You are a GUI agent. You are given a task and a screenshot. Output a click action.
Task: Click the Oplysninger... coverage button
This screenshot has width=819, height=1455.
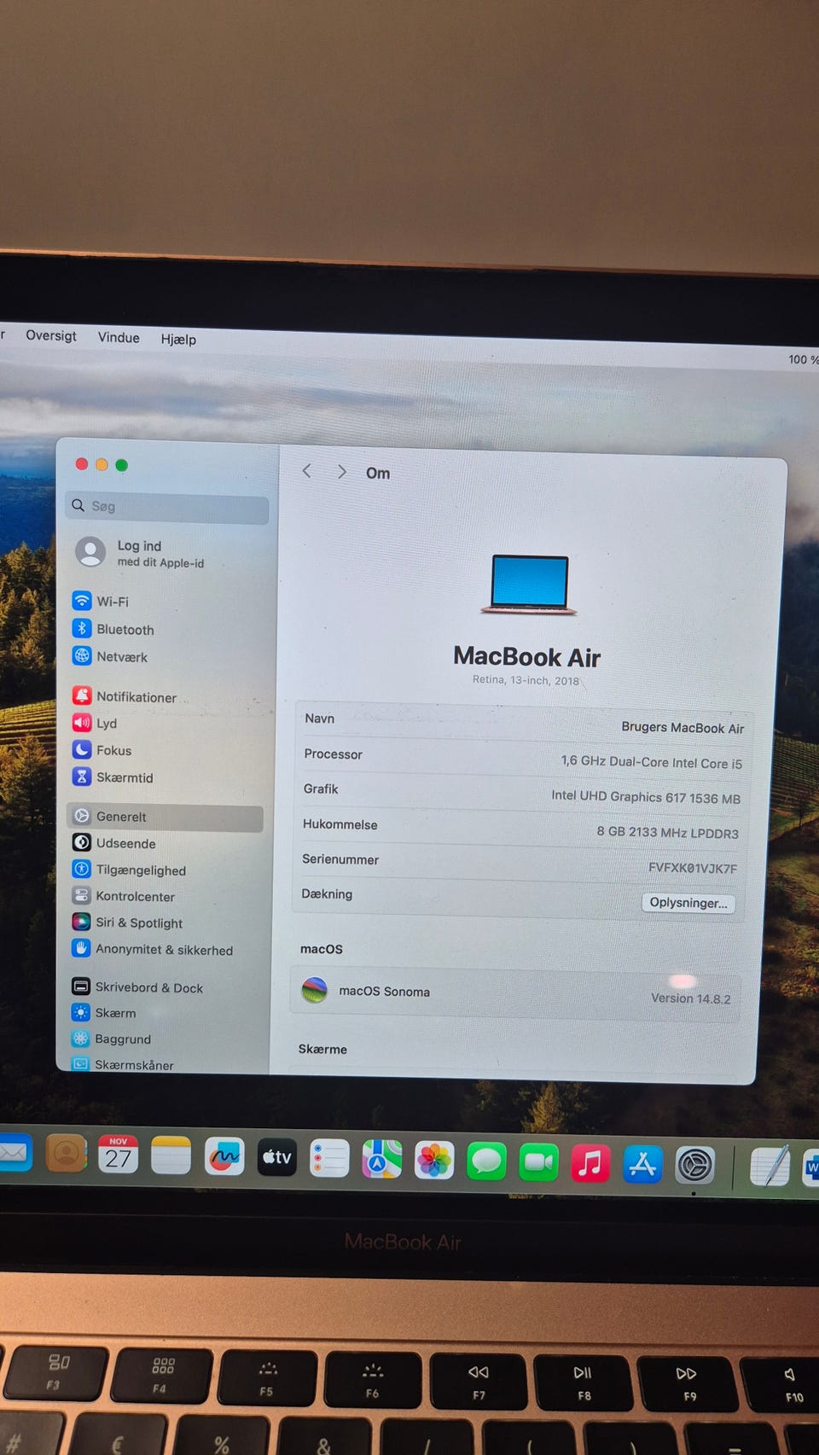(x=688, y=903)
